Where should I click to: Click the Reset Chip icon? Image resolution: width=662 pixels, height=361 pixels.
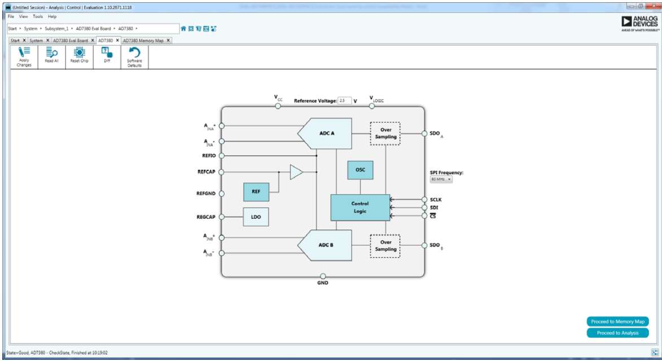pyautogui.click(x=79, y=56)
